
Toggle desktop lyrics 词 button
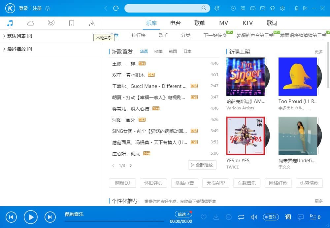[x=288, y=217]
